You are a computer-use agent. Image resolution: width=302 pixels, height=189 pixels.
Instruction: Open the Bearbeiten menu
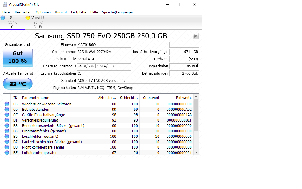click(x=23, y=12)
